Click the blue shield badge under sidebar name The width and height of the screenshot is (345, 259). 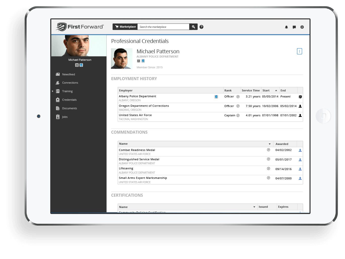(81, 65)
